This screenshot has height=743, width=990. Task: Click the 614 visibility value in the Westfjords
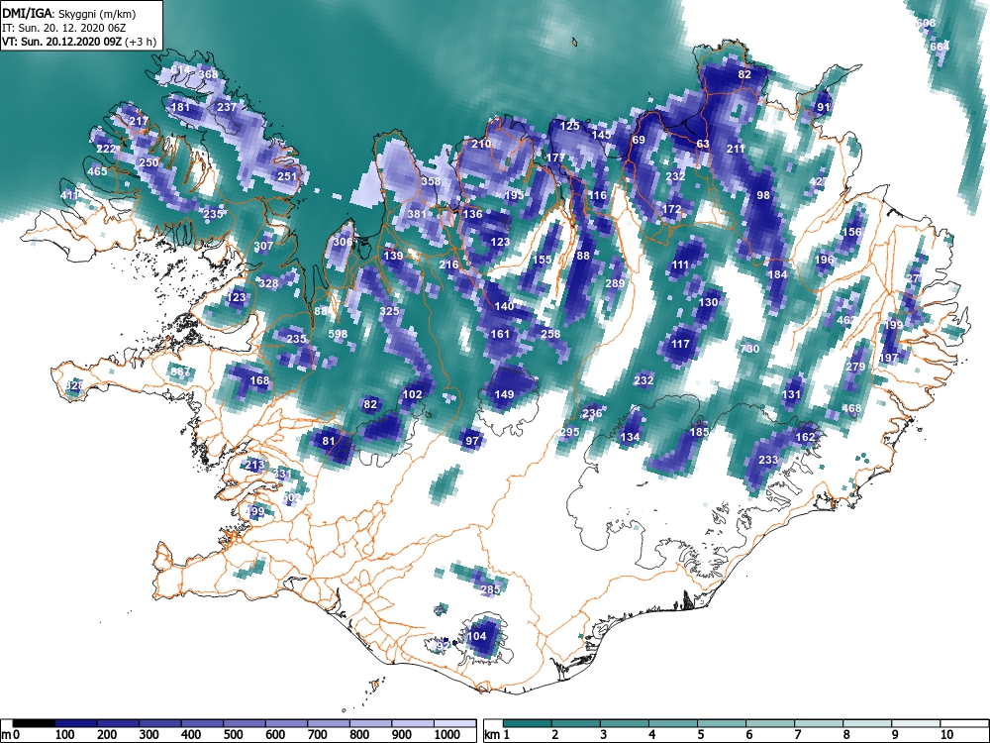(180, 69)
